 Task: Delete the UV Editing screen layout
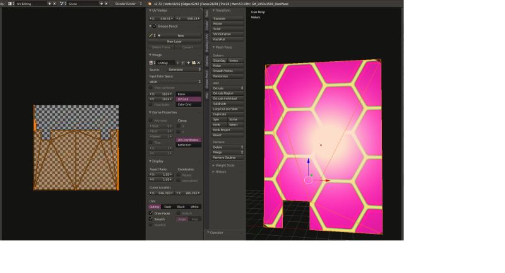(54, 4)
